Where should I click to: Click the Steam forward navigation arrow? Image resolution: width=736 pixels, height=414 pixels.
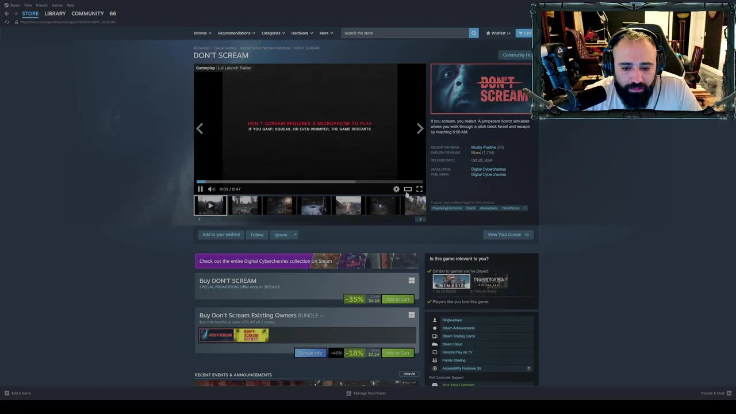(16, 13)
